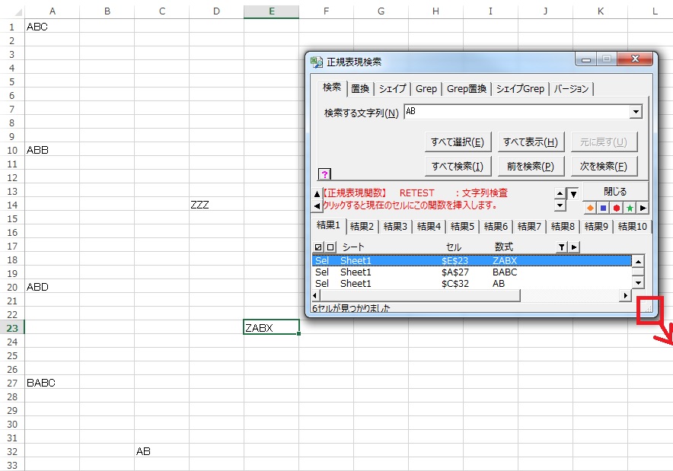This screenshot has width=673, height=471.
Task: Click right arrow icon next to filter icon
Action: tap(574, 247)
